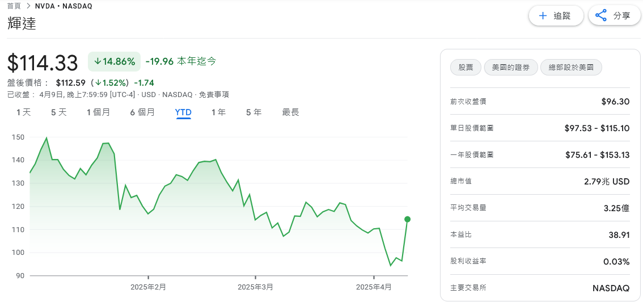
Task: Click the 股利收益率 row label
Action: pos(468,261)
